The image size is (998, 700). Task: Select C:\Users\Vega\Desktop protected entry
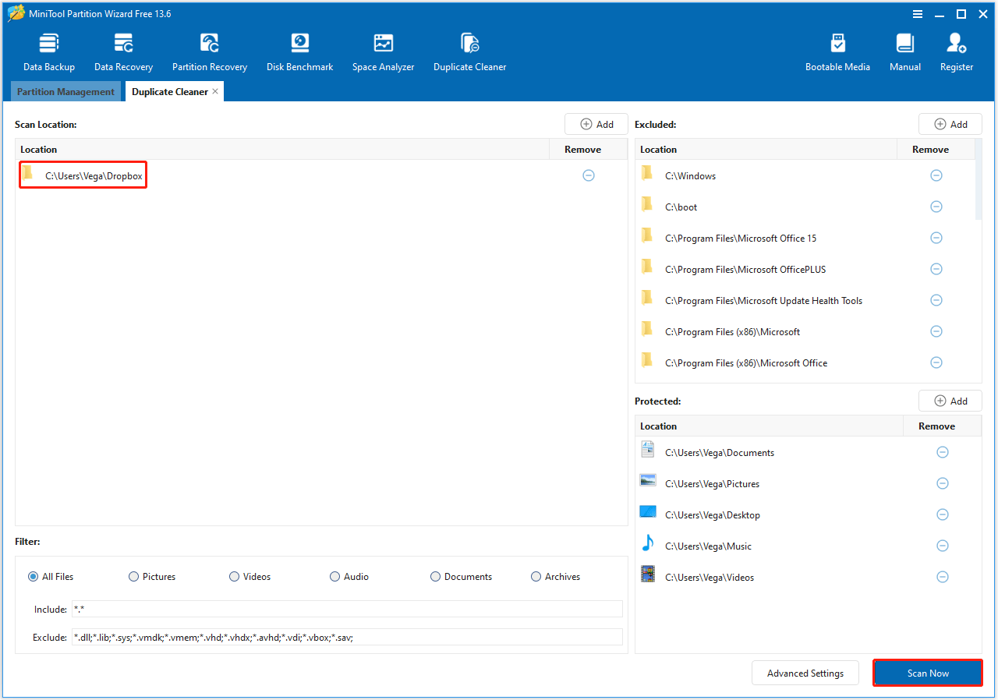[x=809, y=514]
